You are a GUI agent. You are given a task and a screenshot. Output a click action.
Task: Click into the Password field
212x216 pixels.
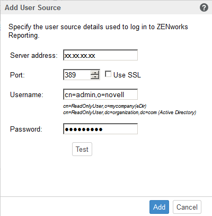click(100, 129)
